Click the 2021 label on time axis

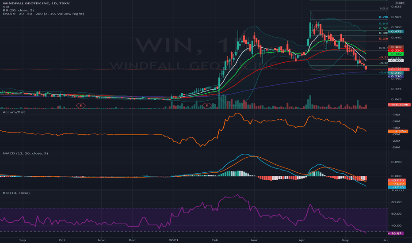[173, 240]
